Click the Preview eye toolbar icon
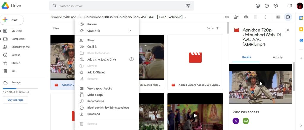 [246, 17]
